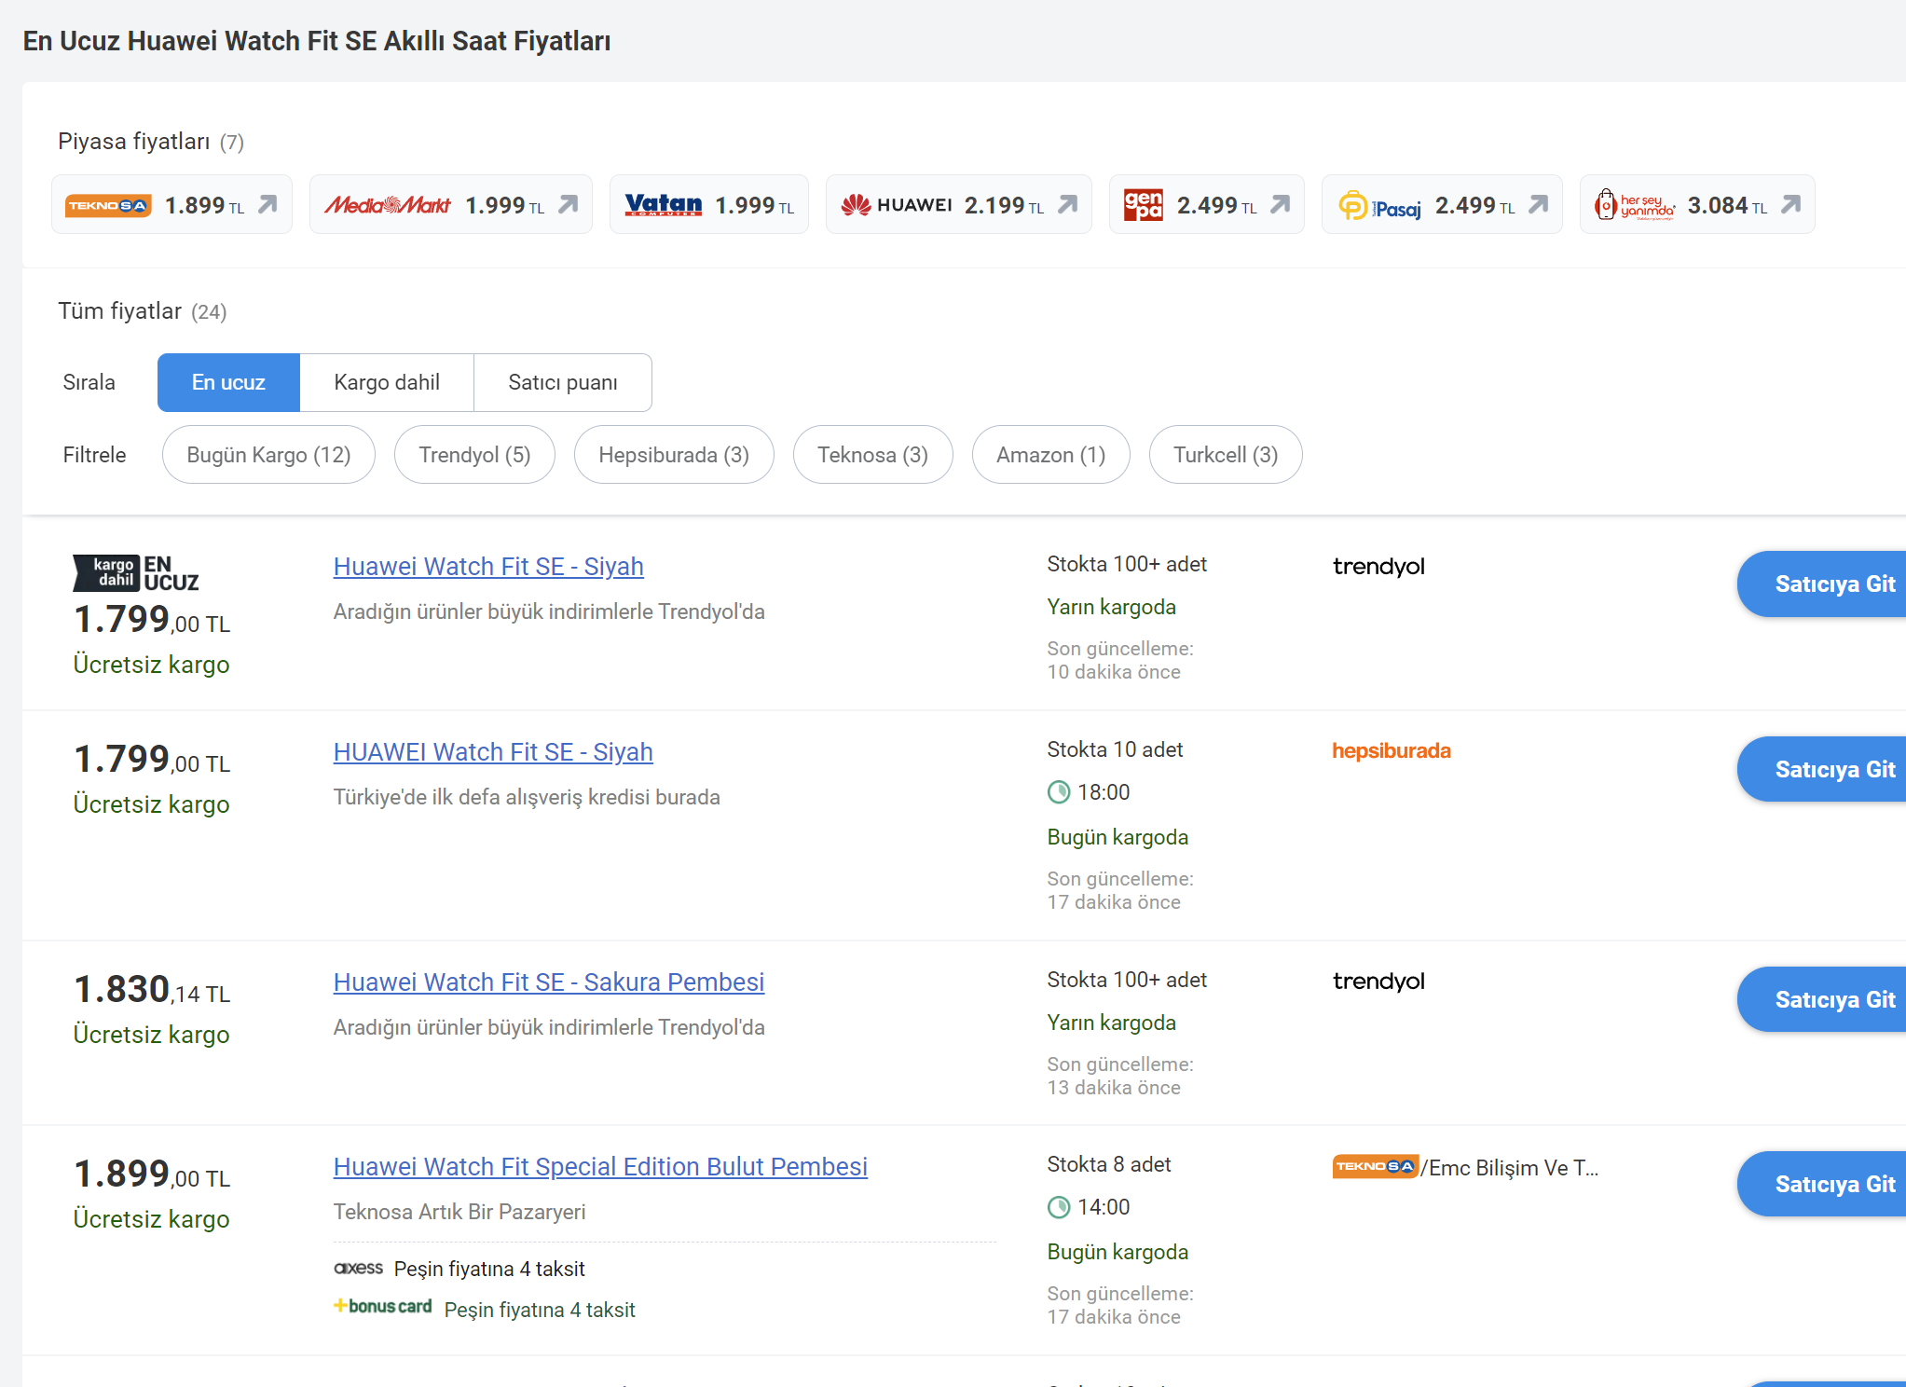Open Huawei Watch Fit Special Edition Bulut Pembesi
This screenshot has width=1906, height=1387.
(600, 1167)
